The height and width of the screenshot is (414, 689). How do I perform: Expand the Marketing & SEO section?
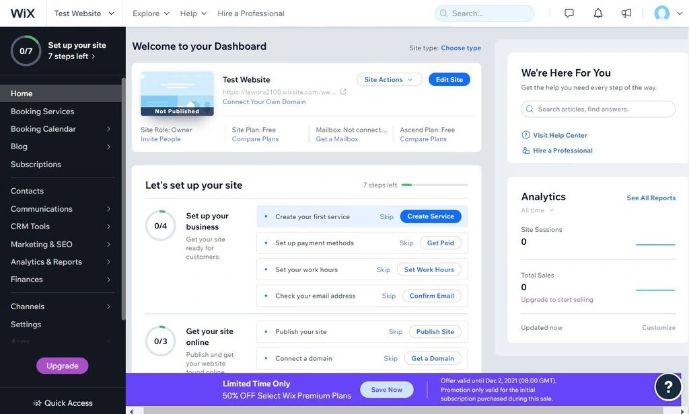tap(108, 245)
